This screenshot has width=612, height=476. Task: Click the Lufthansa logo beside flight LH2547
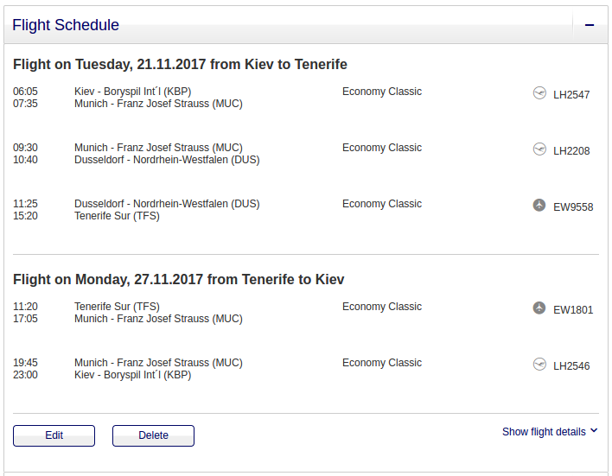539,93
